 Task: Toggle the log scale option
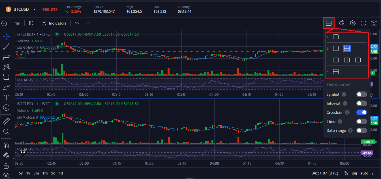pos(354,173)
